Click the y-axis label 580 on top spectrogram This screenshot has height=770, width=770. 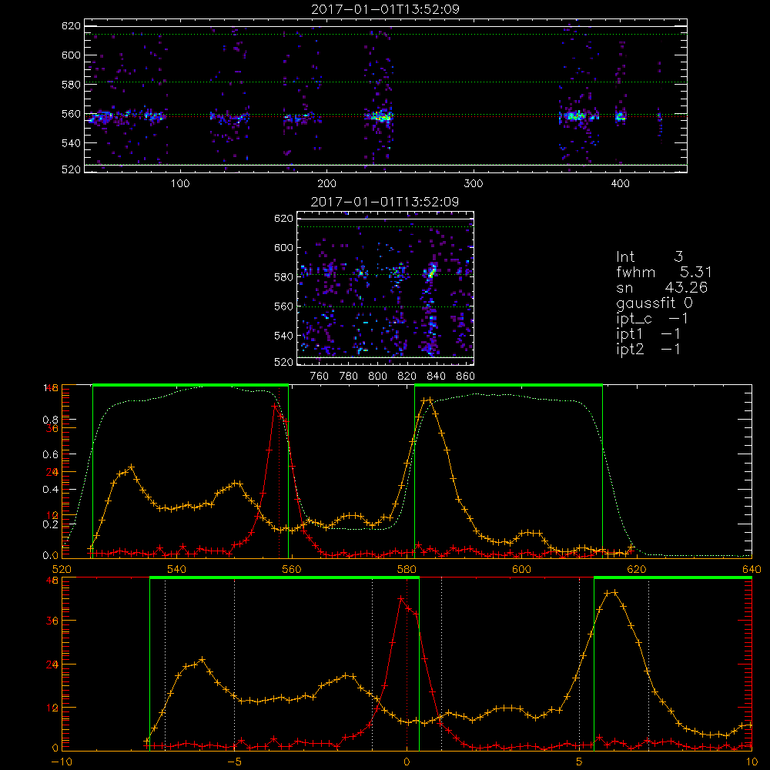click(x=71, y=85)
